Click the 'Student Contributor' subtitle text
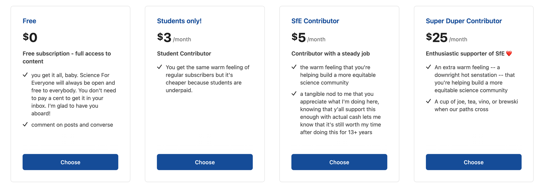Viewport: 546px width, 188px height. [x=184, y=54]
